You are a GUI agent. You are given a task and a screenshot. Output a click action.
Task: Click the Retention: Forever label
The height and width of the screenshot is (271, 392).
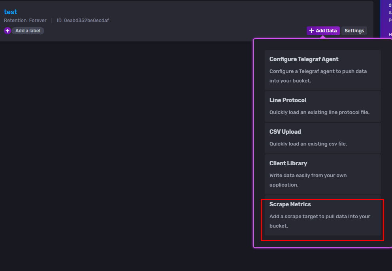click(x=25, y=20)
